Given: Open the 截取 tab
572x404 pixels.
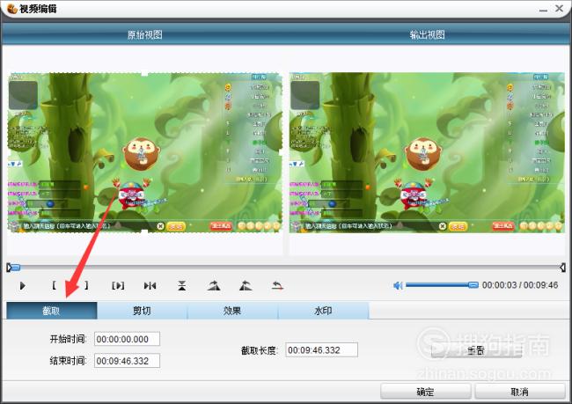Looking at the screenshot, I should tap(51, 311).
